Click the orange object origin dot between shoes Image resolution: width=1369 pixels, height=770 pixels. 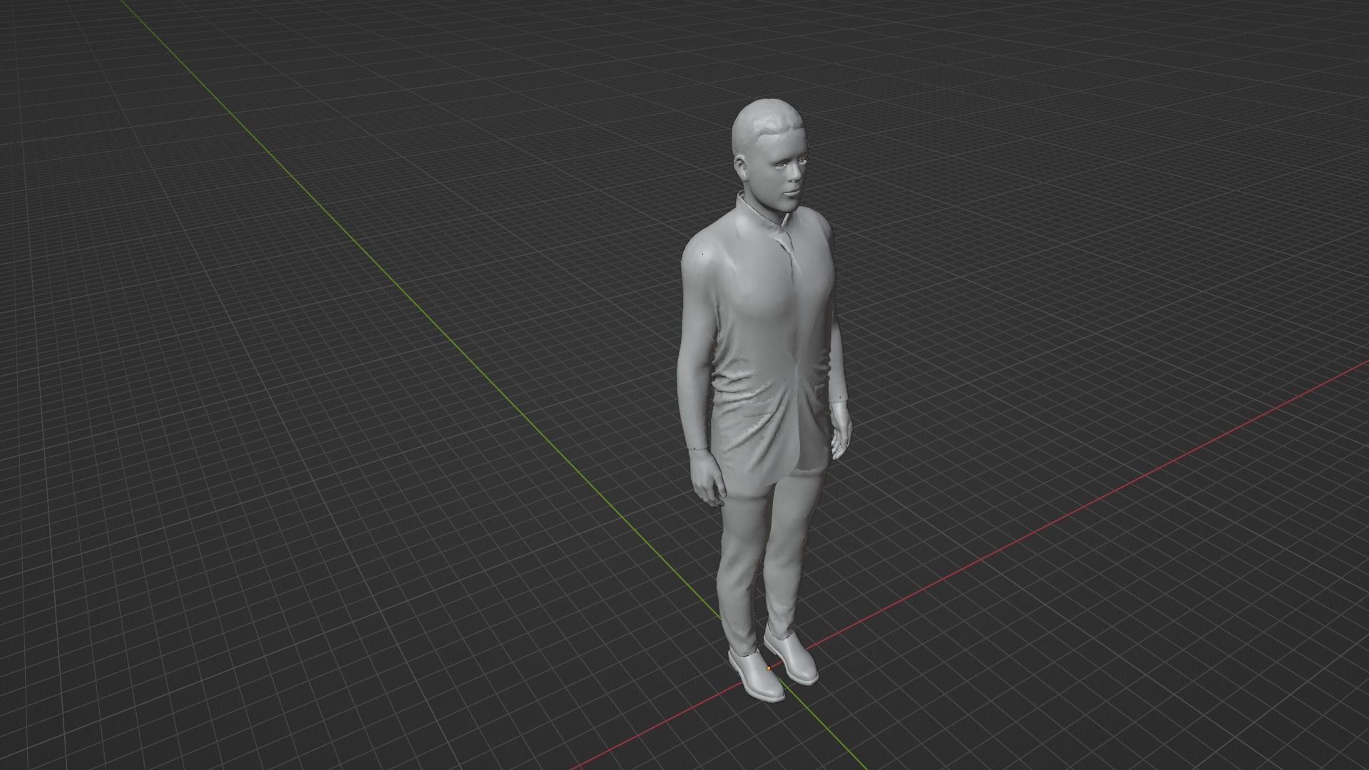pyautogui.click(x=768, y=668)
